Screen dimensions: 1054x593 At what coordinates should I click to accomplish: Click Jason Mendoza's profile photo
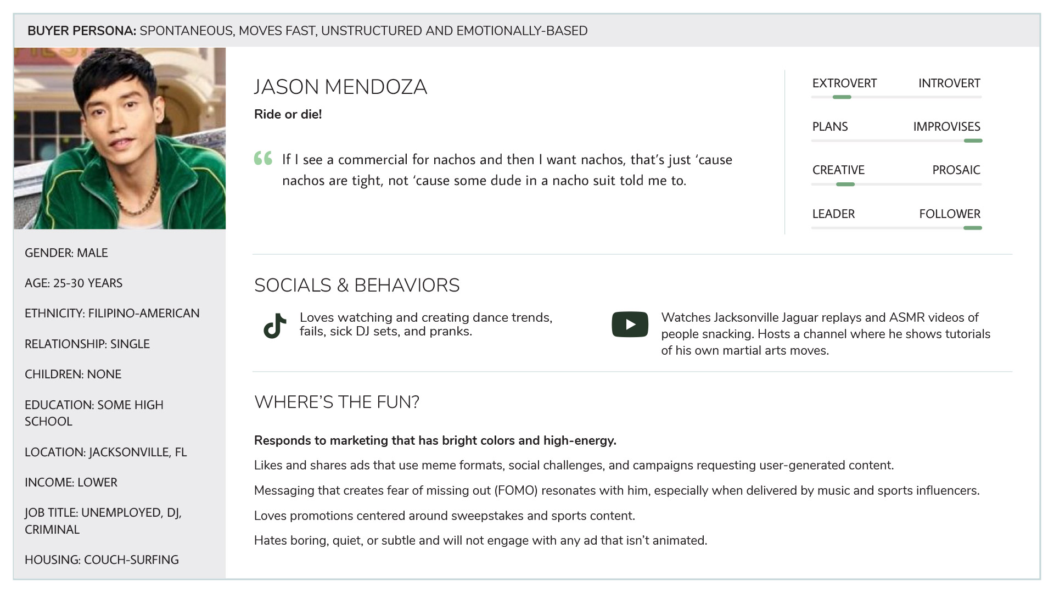click(x=120, y=138)
